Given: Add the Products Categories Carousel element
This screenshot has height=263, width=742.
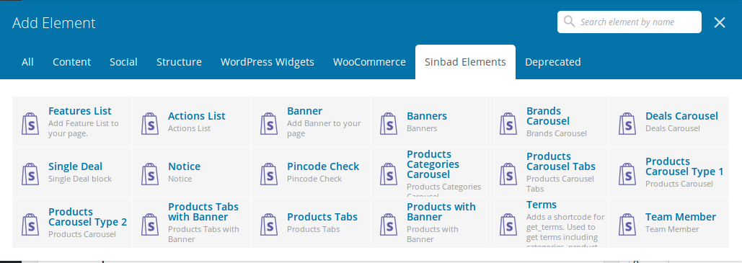Looking at the screenshot, I should (433, 164).
